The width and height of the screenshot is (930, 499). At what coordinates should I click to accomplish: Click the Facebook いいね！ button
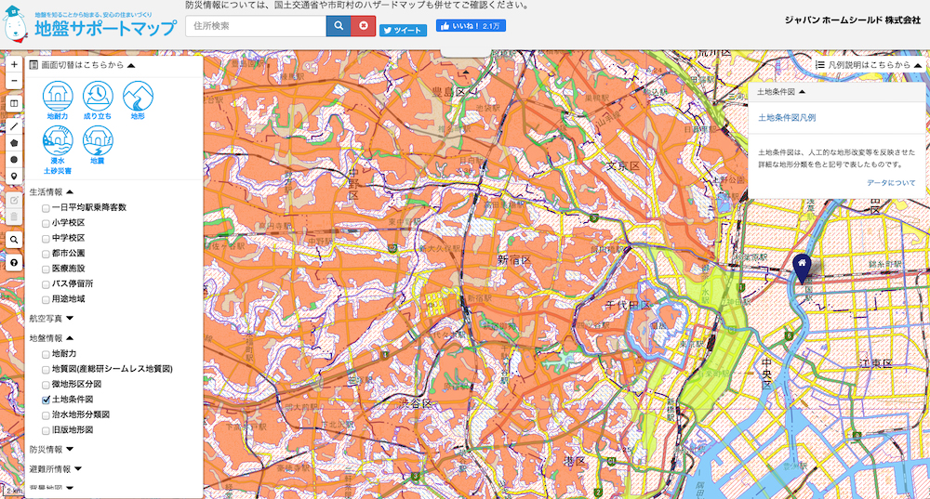471,26
